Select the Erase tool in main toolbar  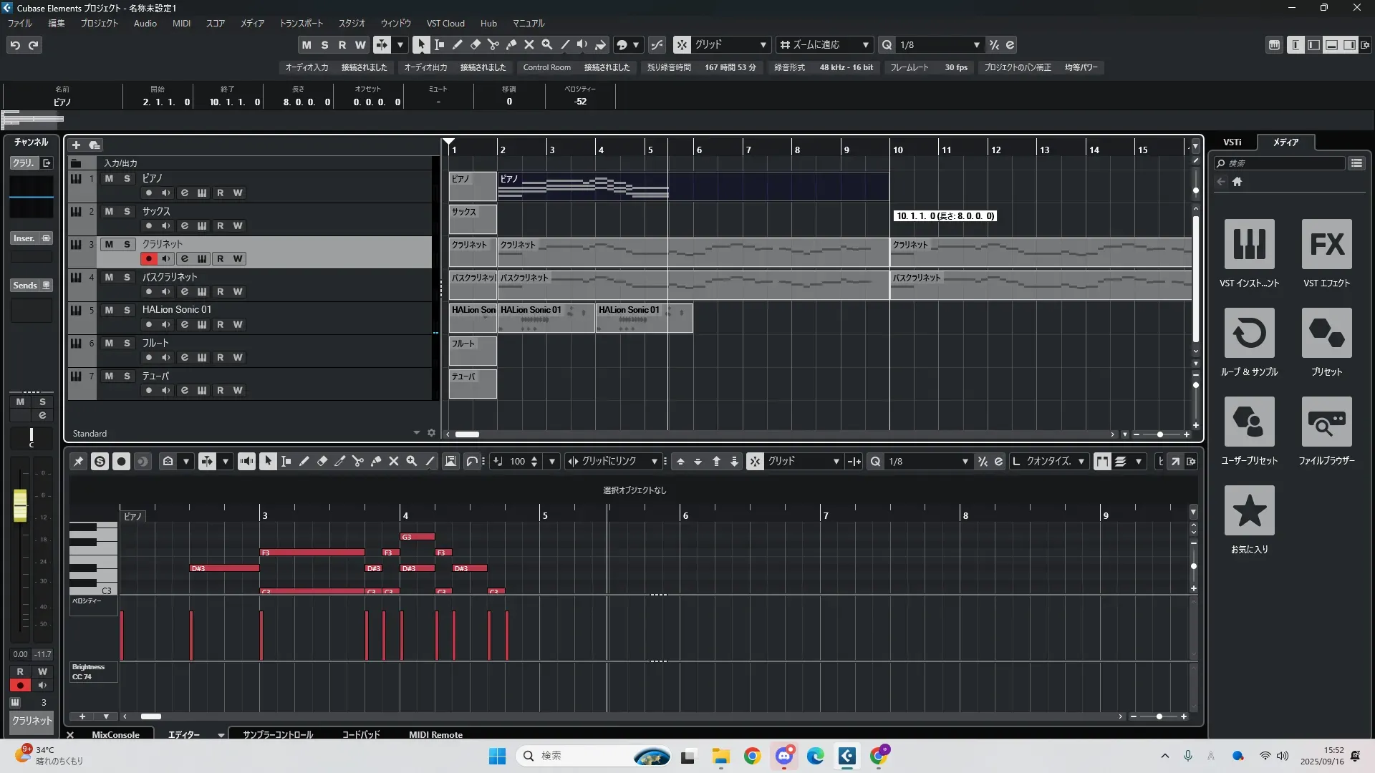tap(476, 44)
